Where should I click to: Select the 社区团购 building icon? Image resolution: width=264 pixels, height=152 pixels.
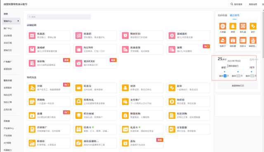[172, 115]
